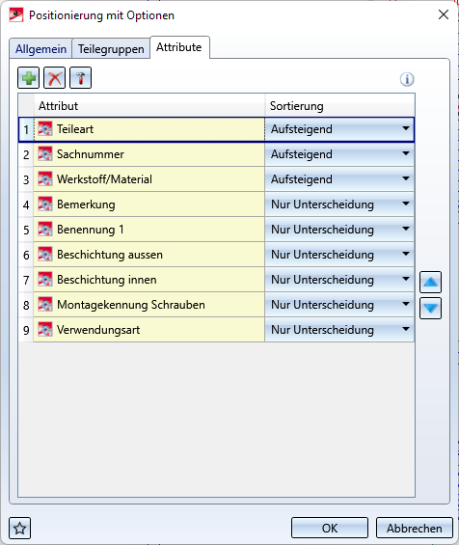This screenshot has width=459, height=545.
Task: Click the Beschichtung aussen row icon
Action: pyautogui.click(x=45, y=254)
